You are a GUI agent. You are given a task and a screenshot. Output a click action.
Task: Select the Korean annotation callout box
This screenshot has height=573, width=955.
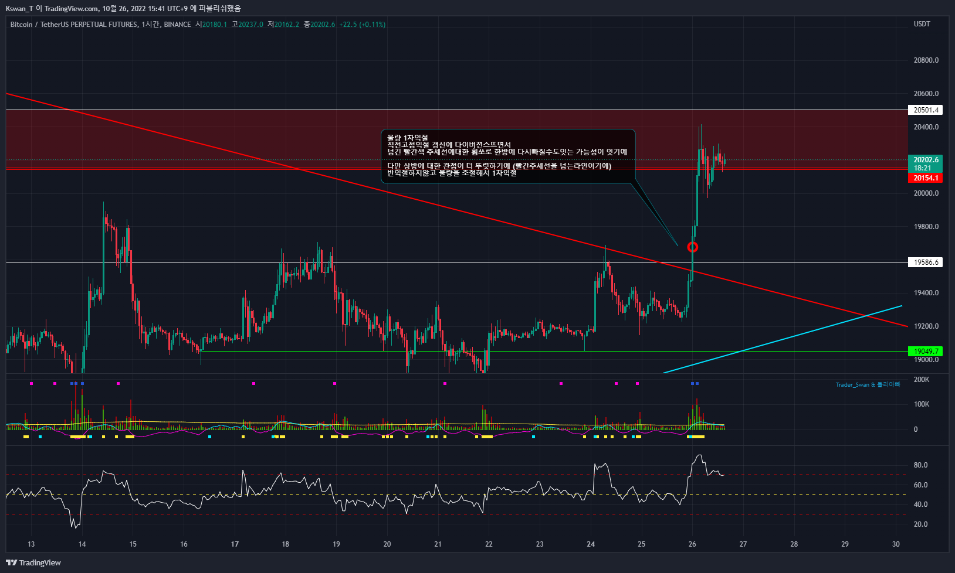click(x=508, y=156)
